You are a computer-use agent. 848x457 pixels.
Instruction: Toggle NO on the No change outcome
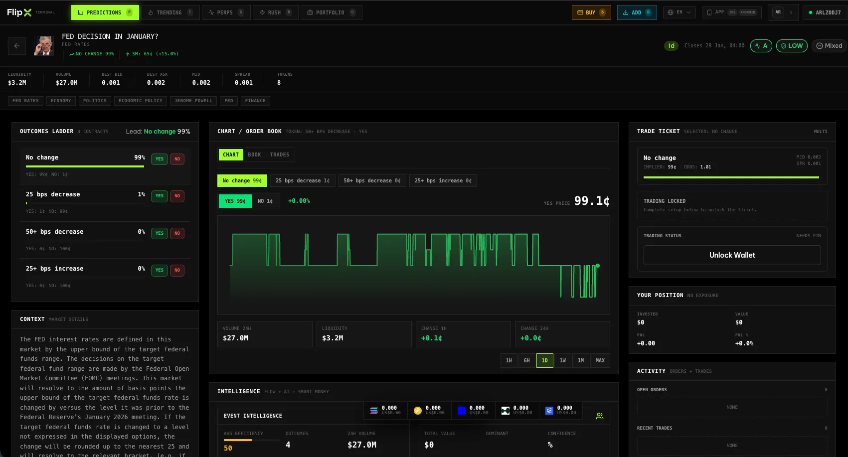[177, 158]
